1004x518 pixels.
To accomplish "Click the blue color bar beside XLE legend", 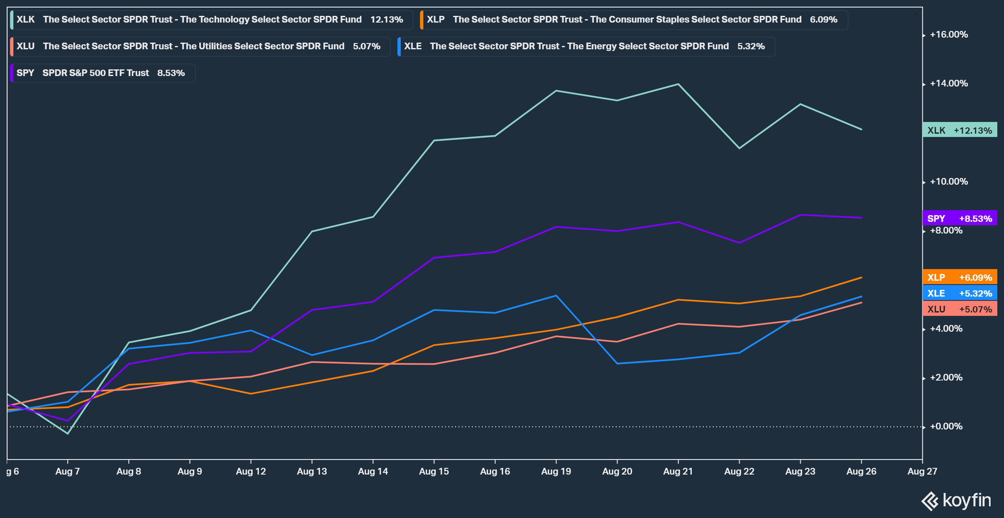I will [399, 46].
